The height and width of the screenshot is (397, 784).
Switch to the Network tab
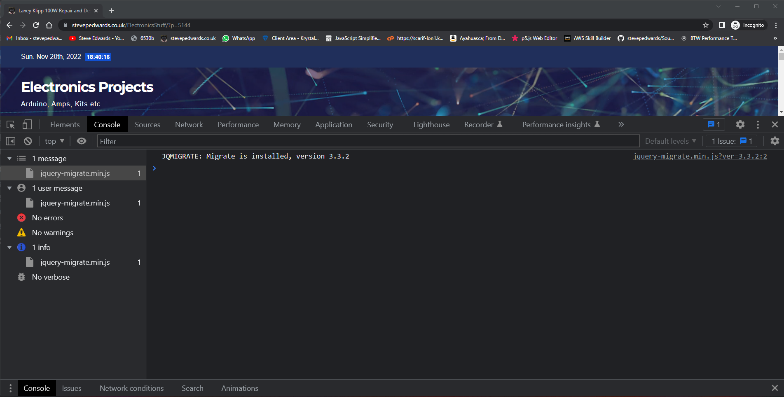point(189,124)
